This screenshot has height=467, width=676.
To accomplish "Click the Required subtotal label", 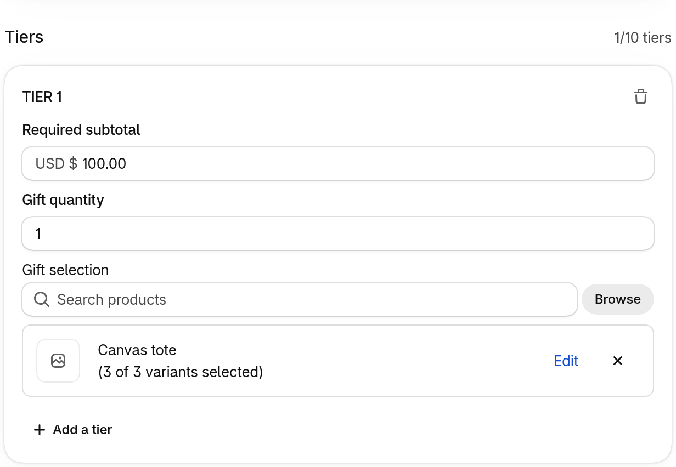I will [x=81, y=130].
